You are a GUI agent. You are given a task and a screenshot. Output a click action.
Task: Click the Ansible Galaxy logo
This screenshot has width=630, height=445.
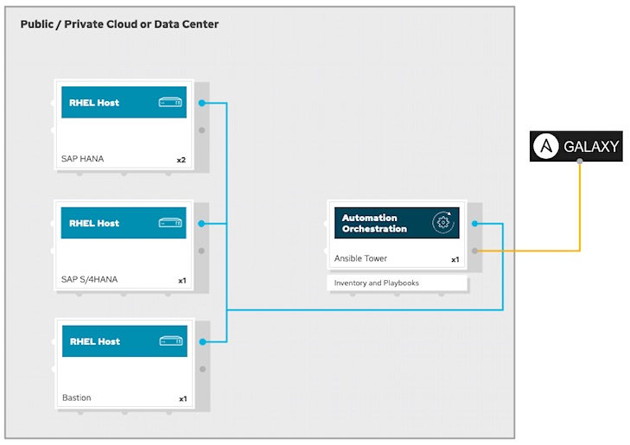576,146
